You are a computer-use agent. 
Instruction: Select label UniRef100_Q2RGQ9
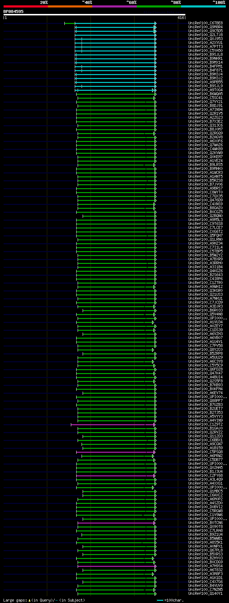(x=205, y=133)
